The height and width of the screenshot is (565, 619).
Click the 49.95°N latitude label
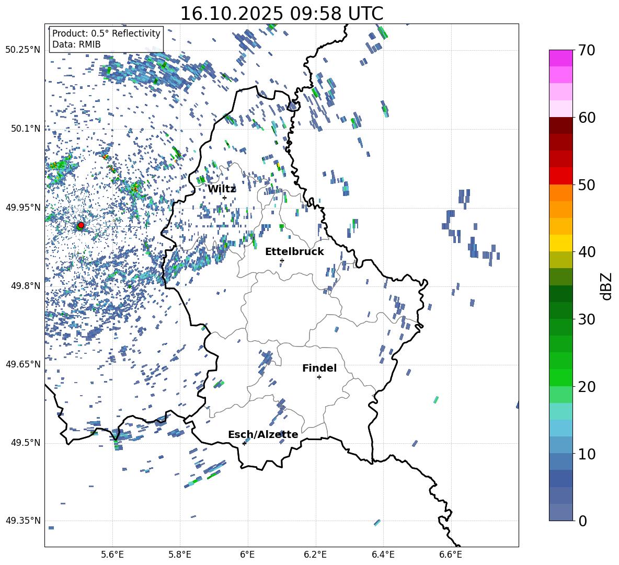tap(23, 207)
